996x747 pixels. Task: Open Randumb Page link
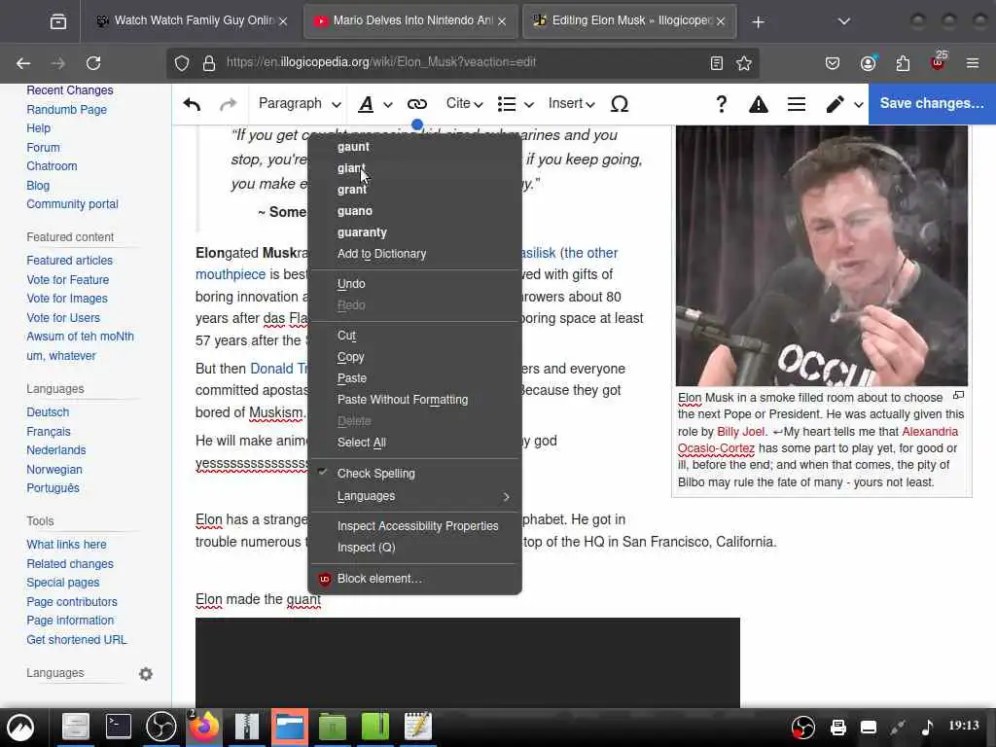[67, 109]
